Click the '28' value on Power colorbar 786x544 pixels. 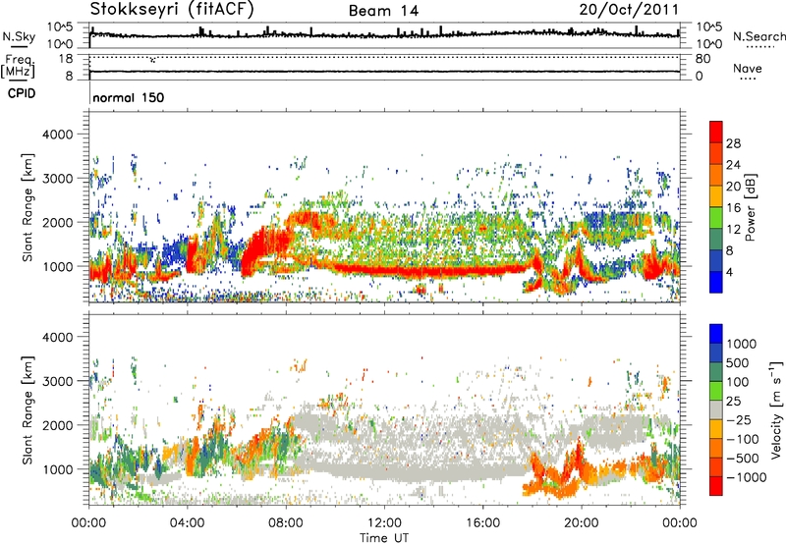(x=733, y=143)
